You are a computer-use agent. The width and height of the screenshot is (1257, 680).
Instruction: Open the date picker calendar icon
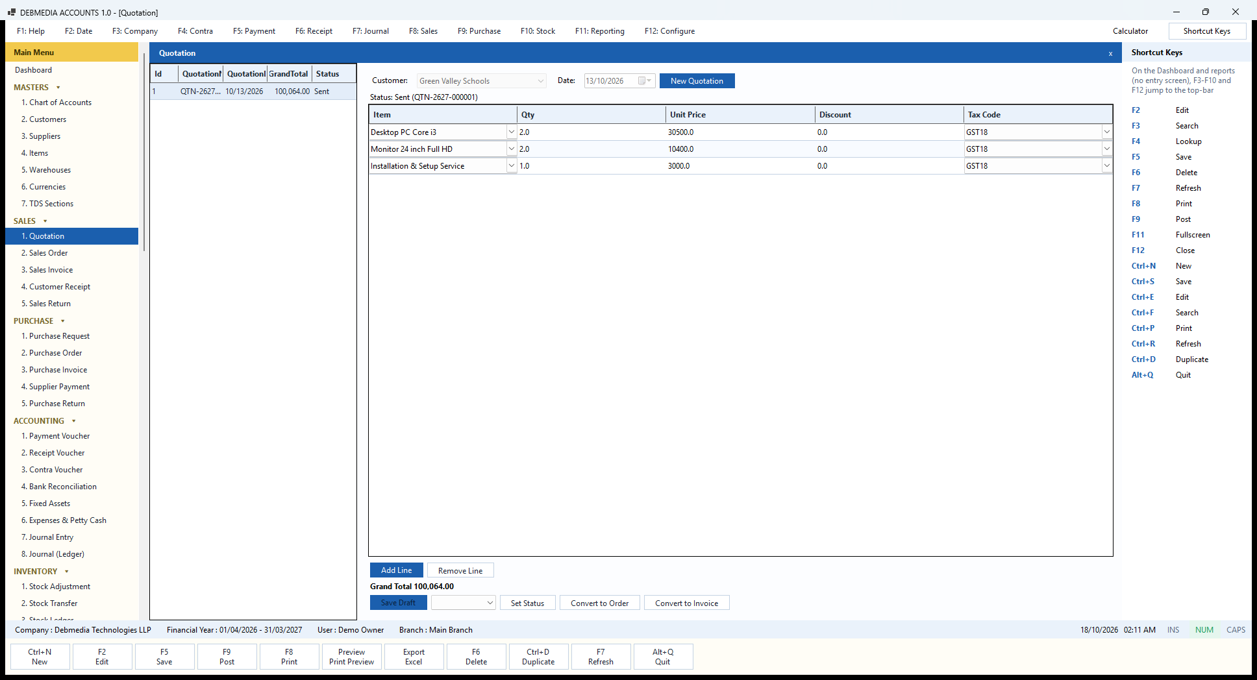[644, 81]
